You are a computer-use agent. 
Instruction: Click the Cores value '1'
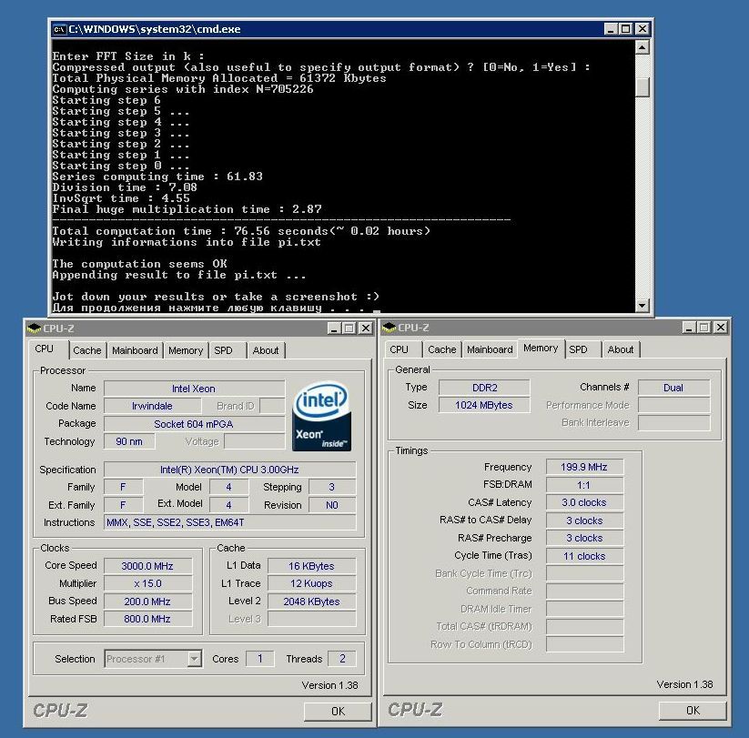(260, 659)
